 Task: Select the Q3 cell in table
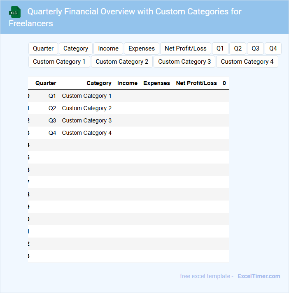tap(52, 120)
